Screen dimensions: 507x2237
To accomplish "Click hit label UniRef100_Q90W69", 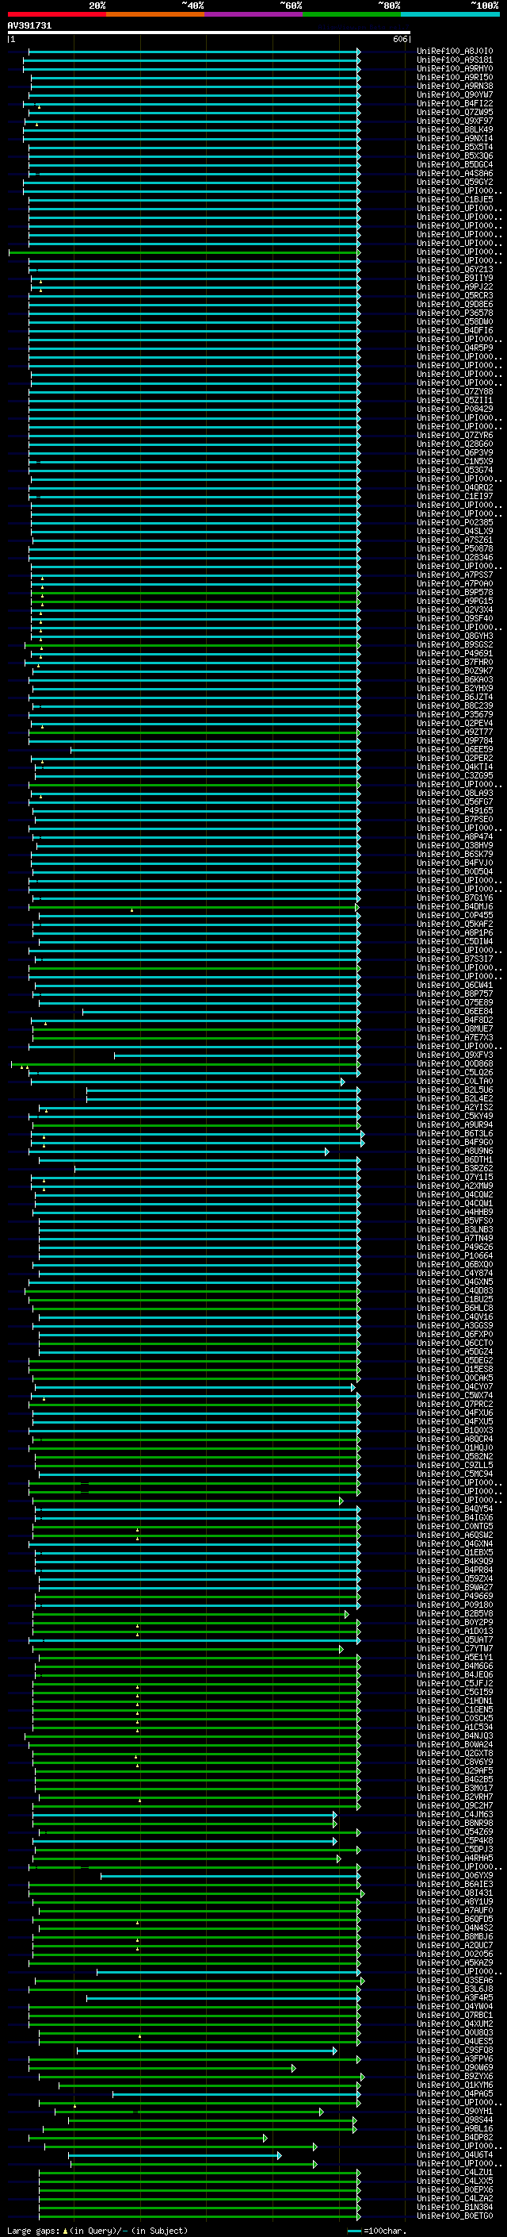I will (x=455, y=2068).
